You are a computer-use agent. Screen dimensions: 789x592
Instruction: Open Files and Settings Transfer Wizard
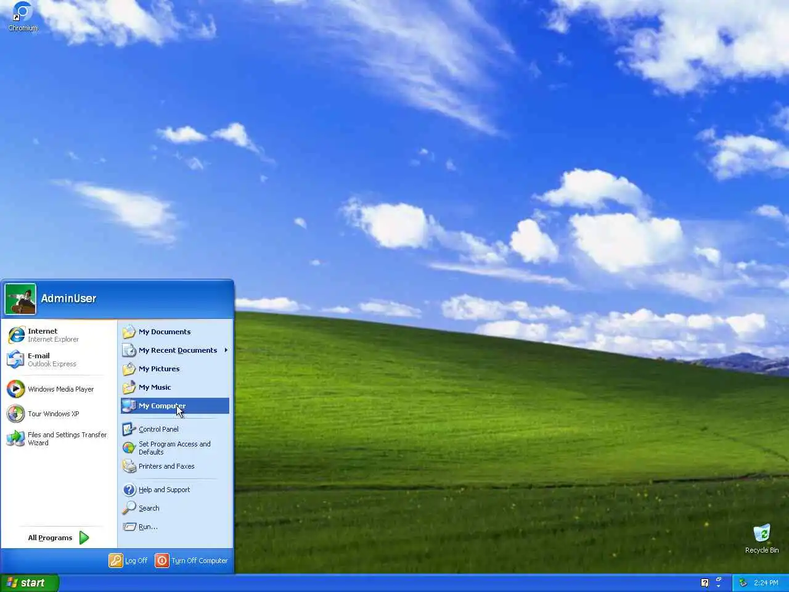pos(59,438)
